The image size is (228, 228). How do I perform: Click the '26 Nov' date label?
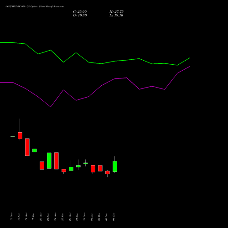click(70, 217)
